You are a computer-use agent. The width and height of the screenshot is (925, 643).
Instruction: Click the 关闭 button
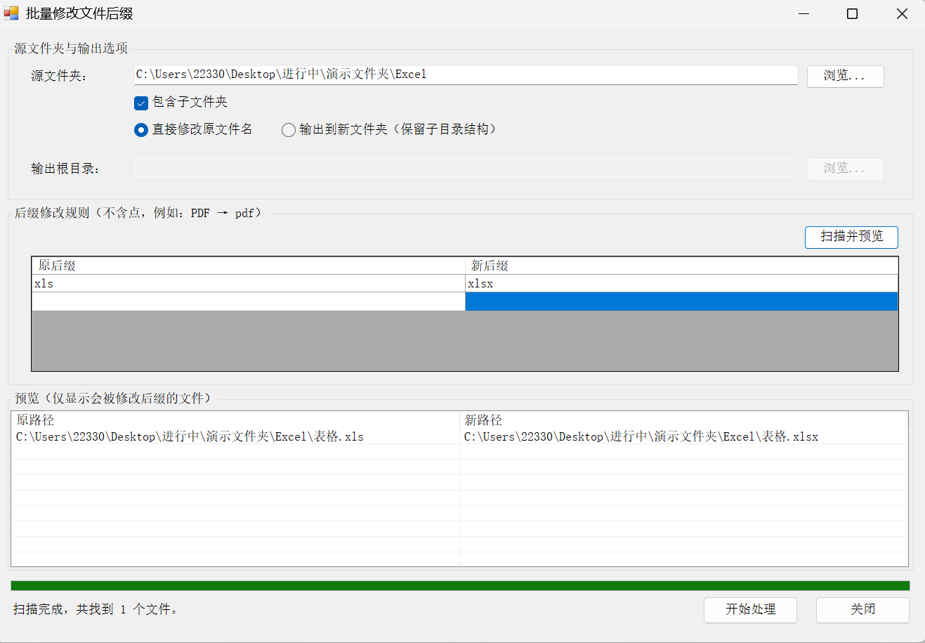coord(862,609)
